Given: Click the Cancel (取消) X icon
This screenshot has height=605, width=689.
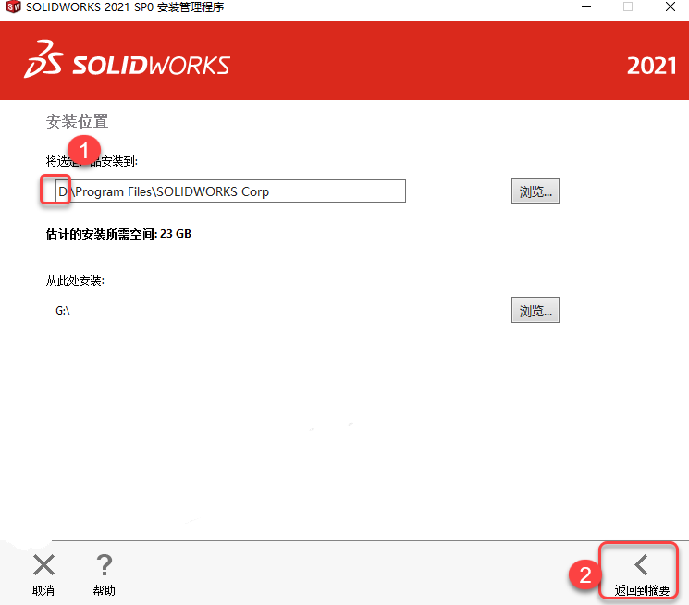Looking at the screenshot, I should click(x=44, y=565).
